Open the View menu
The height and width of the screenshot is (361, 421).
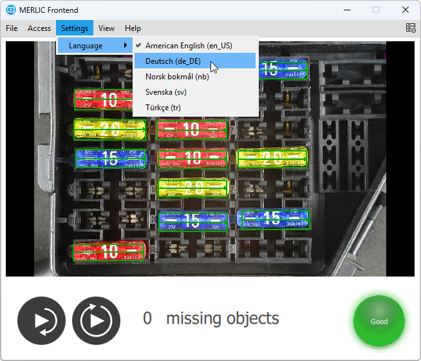pyautogui.click(x=106, y=28)
